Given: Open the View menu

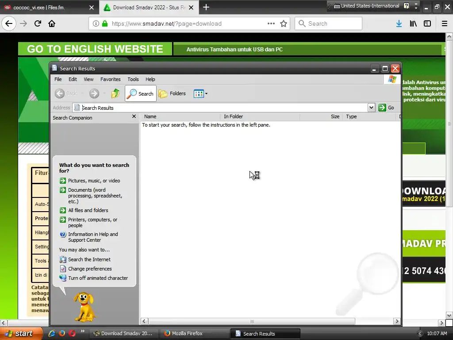Looking at the screenshot, I should click(x=88, y=79).
